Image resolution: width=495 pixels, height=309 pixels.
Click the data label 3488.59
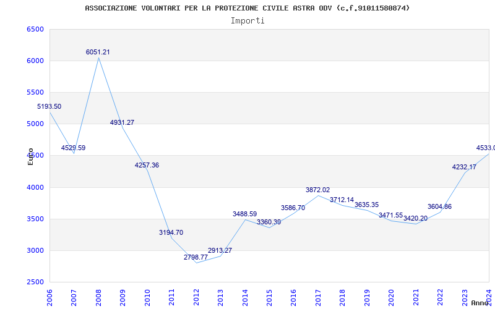[x=244, y=214]
